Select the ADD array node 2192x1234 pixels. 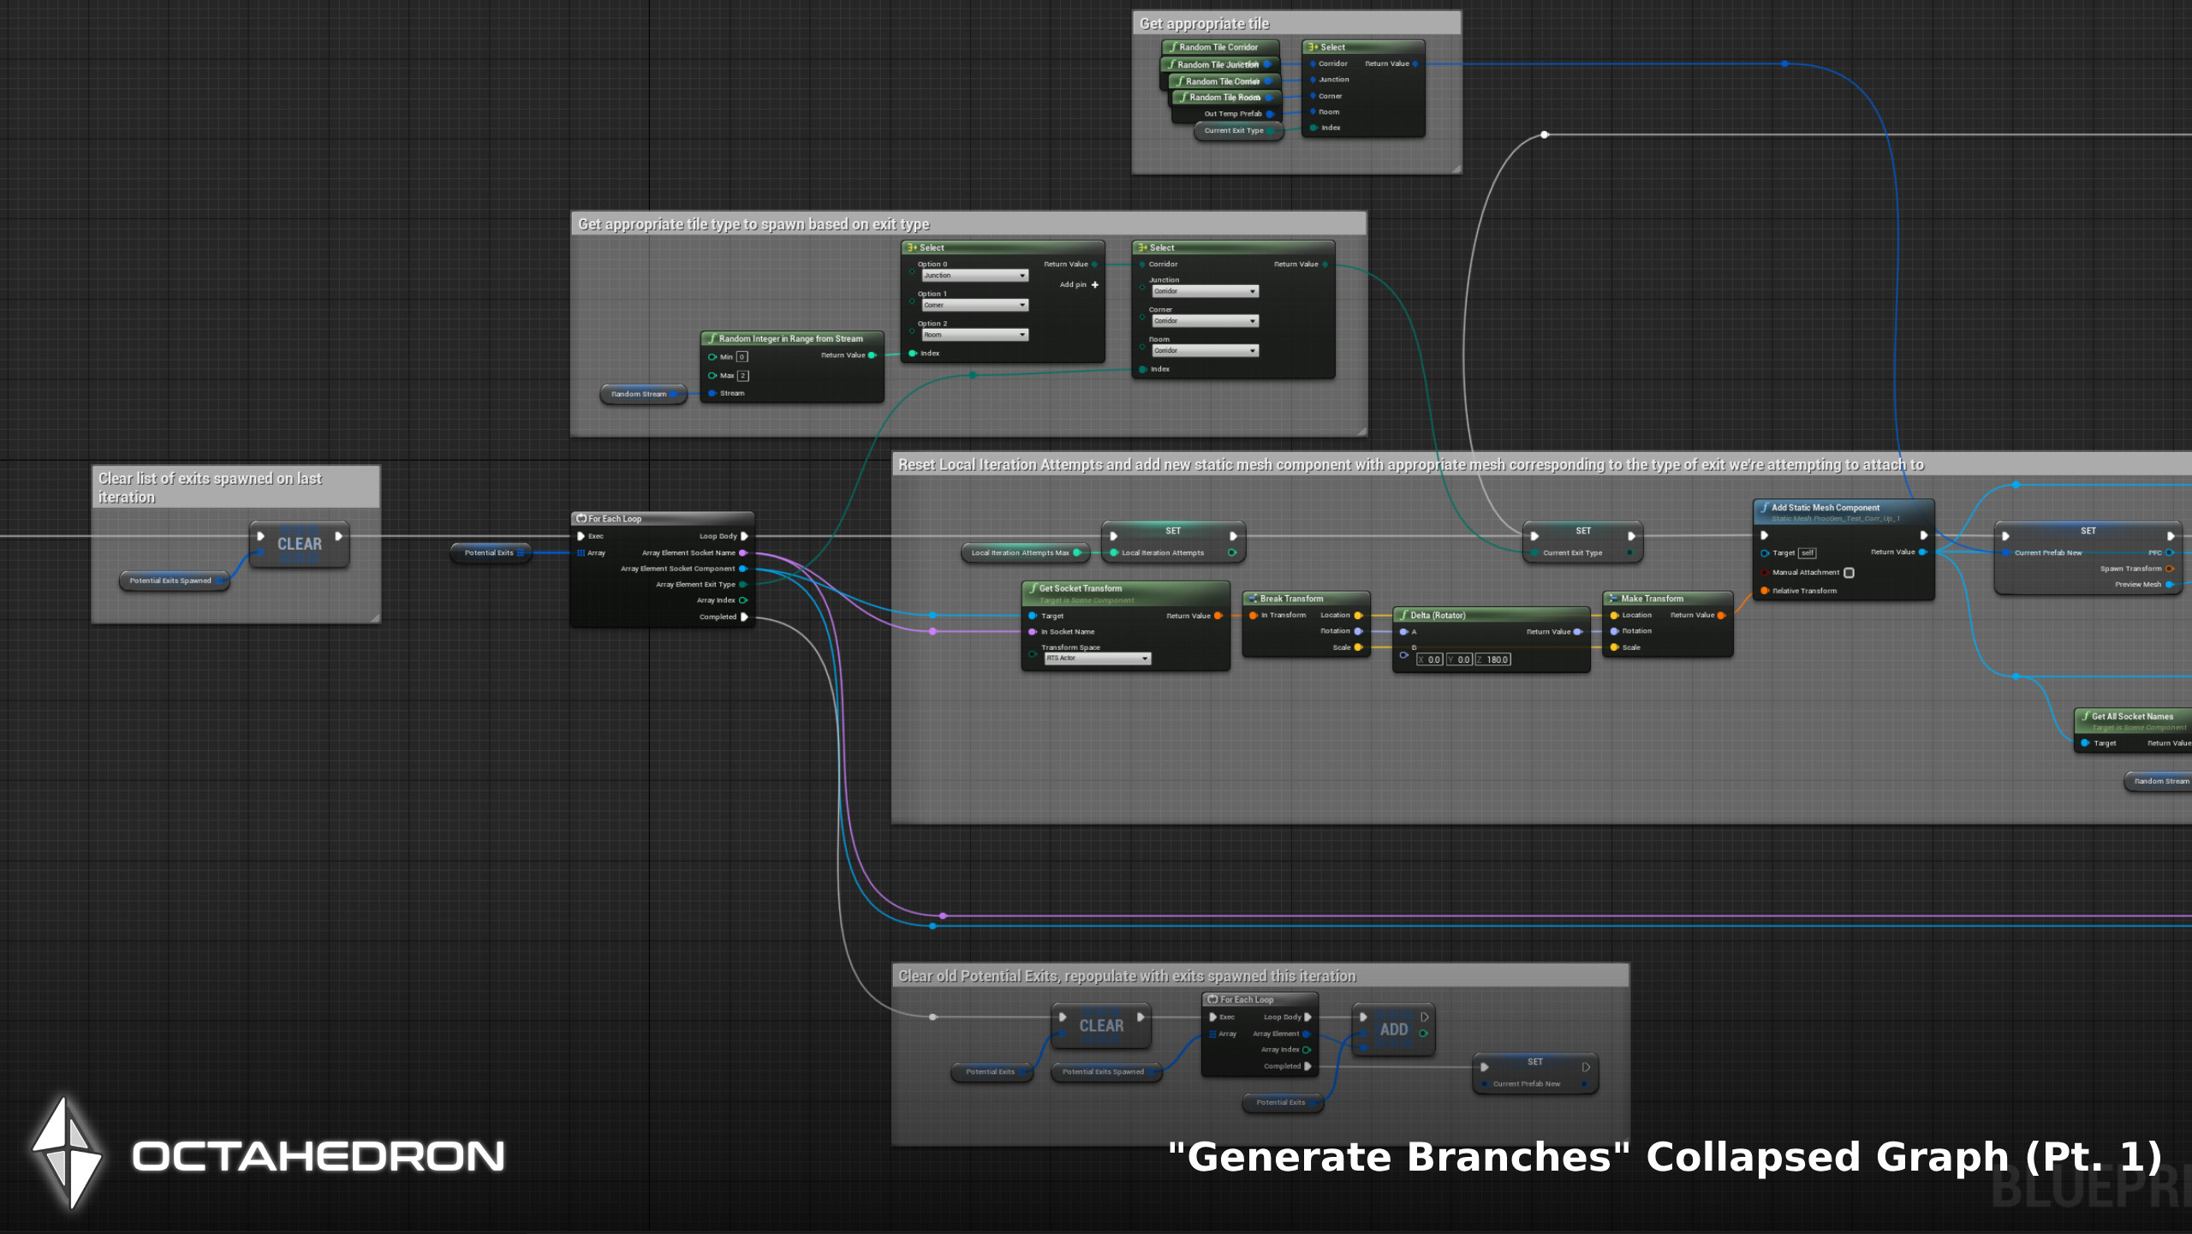click(1393, 1029)
